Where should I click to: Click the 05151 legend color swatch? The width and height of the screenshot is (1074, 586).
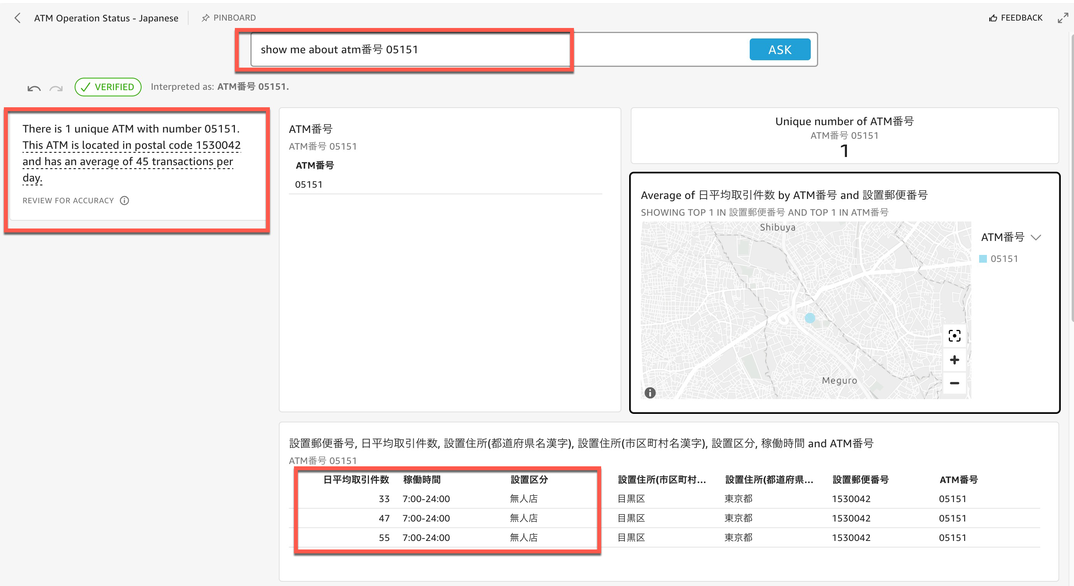[983, 259]
